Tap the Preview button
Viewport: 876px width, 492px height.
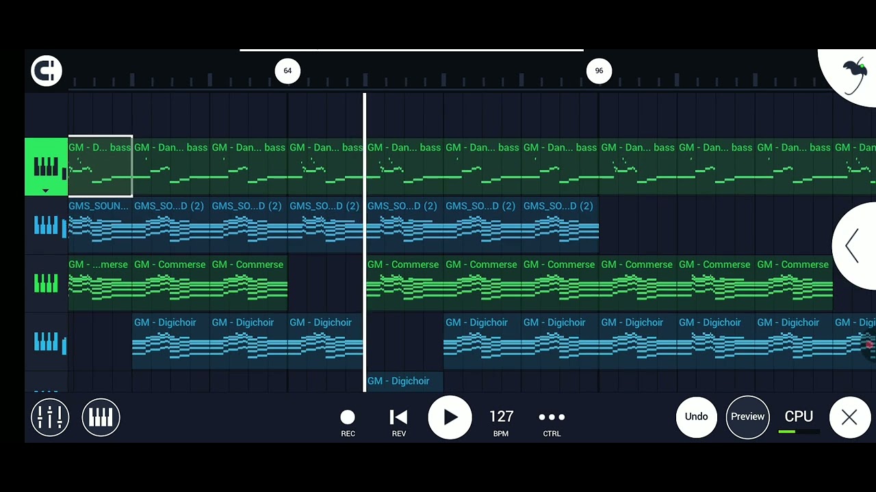pyautogui.click(x=747, y=417)
